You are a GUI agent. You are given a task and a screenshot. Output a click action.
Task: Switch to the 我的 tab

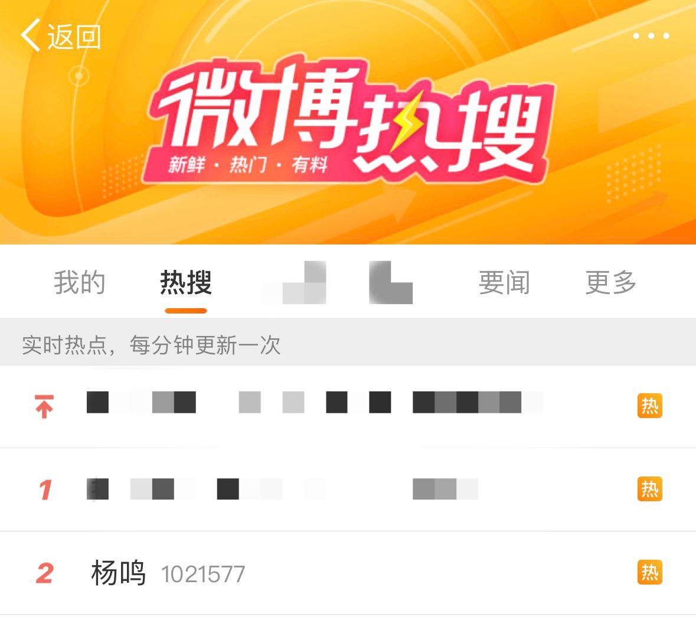point(80,282)
